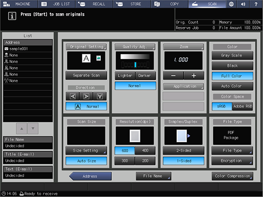Select 400 dpi resolution
This screenshot has height=197, width=263.
tap(145, 150)
